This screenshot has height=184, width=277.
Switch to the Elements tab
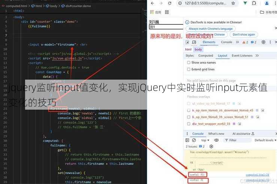209,42
